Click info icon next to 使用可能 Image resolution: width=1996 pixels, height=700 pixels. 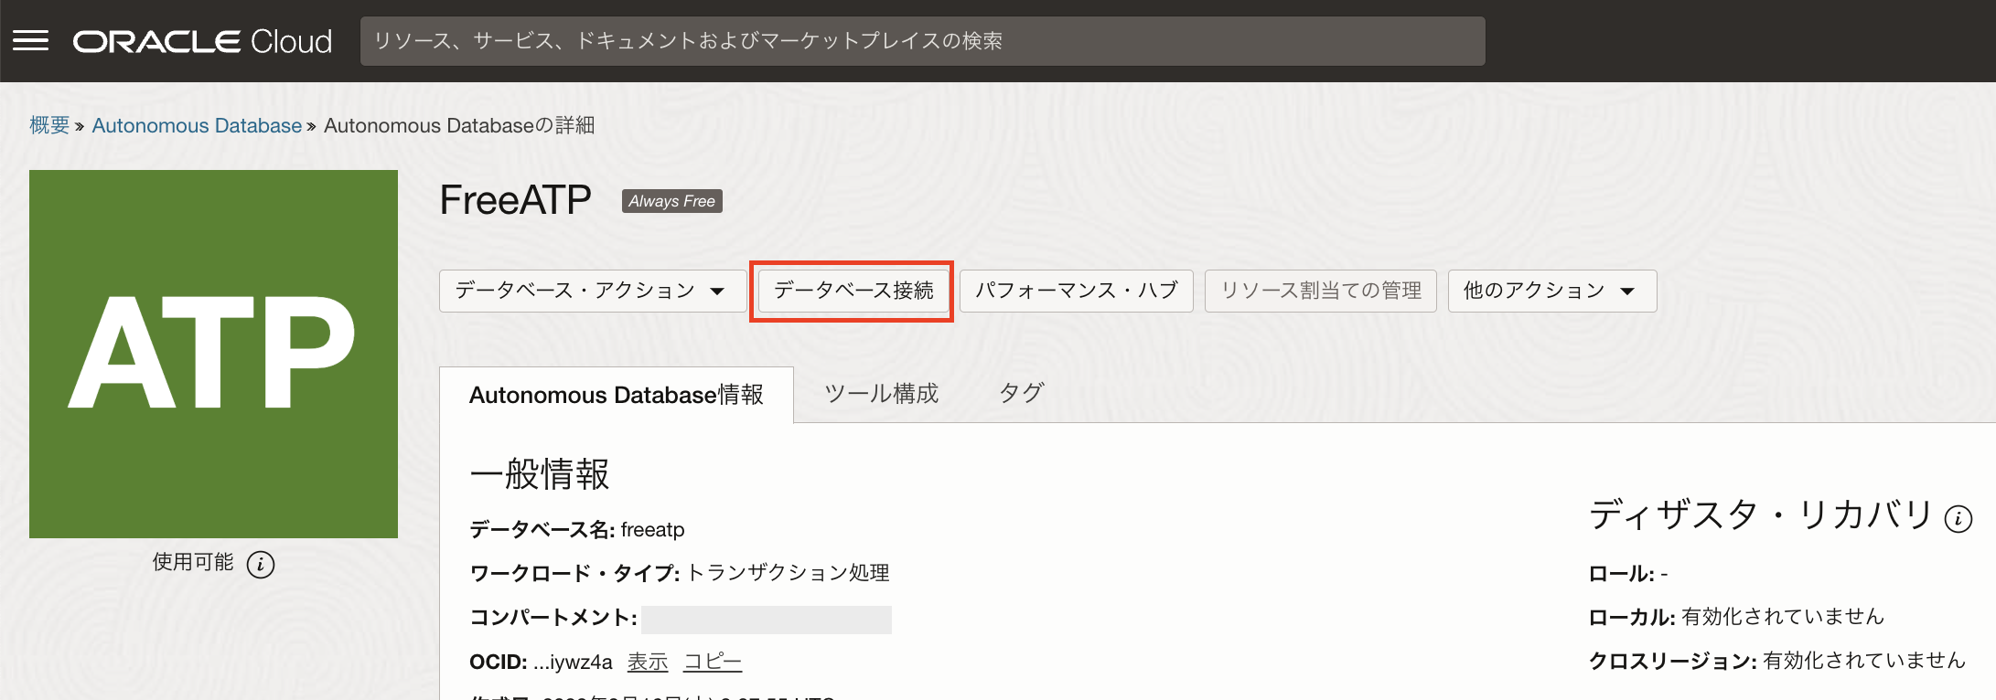(x=261, y=564)
